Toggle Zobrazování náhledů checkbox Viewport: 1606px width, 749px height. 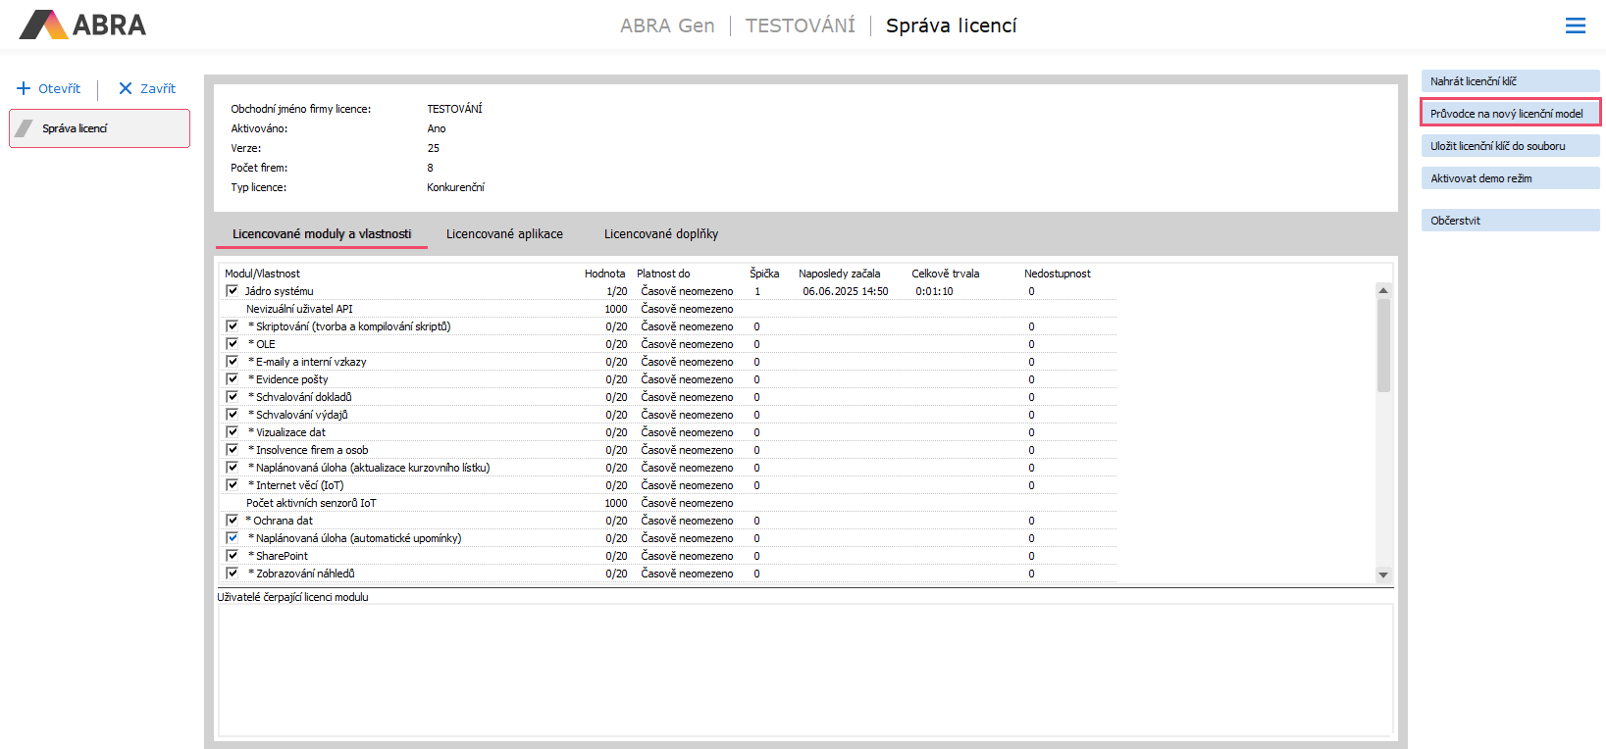(233, 574)
